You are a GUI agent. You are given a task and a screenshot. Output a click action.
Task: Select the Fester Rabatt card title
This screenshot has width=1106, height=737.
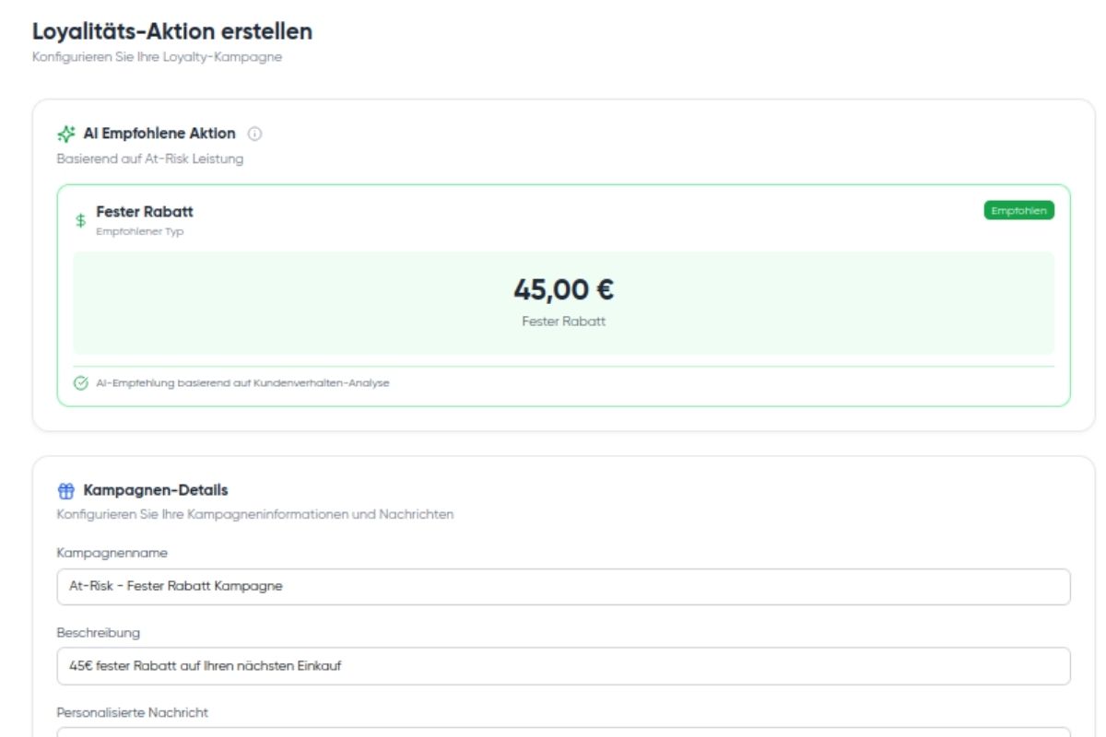(145, 212)
